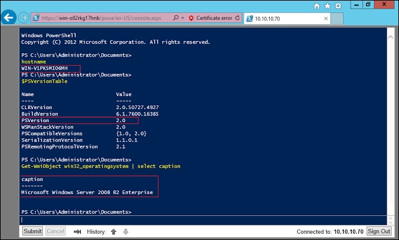
Task: Open the Home icon in browser toolbar
Action: [x=316, y=6]
